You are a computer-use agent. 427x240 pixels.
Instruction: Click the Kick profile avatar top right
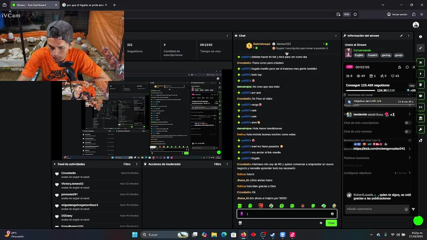click(x=416, y=25)
